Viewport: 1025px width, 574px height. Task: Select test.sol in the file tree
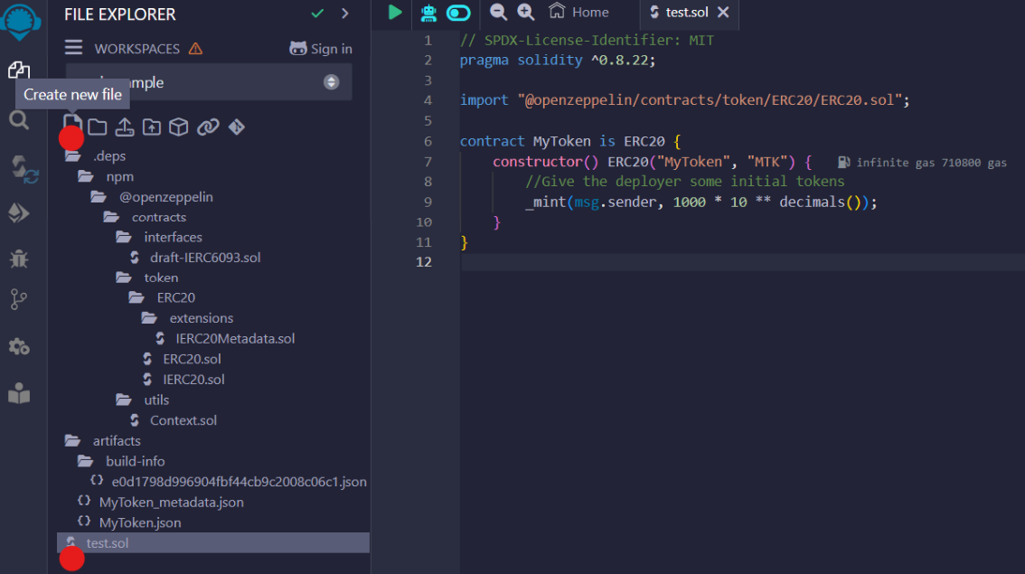click(x=213, y=542)
